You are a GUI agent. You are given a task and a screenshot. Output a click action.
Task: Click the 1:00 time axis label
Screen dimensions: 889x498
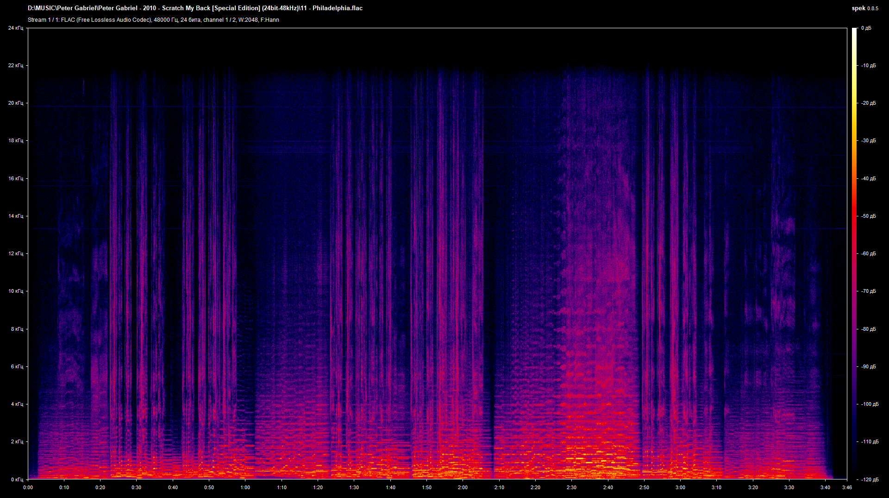pyautogui.click(x=245, y=487)
